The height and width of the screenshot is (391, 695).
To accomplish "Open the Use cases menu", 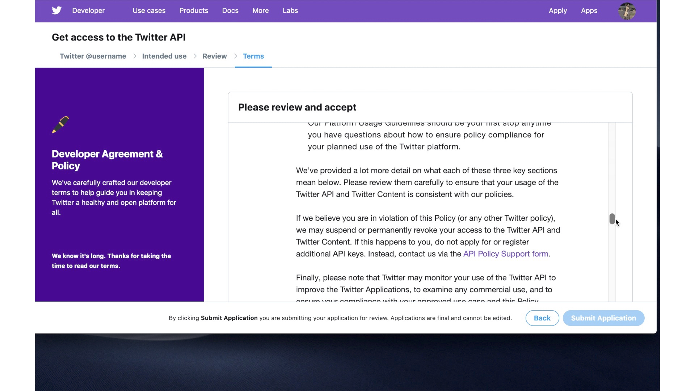I will point(149,10).
